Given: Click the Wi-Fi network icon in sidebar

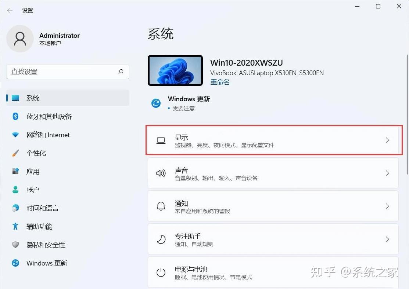Looking at the screenshot, I should [x=15, y=135].
